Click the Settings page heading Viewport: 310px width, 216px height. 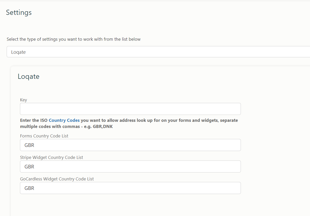click(19, 12)
